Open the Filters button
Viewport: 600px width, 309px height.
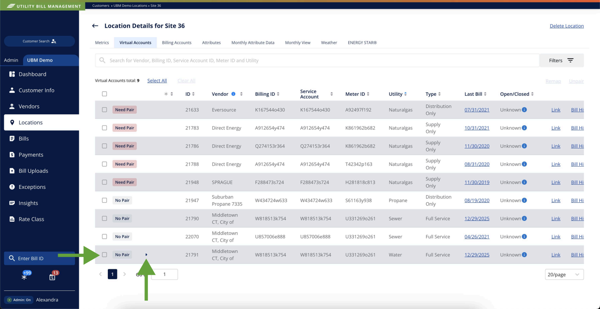562,60
